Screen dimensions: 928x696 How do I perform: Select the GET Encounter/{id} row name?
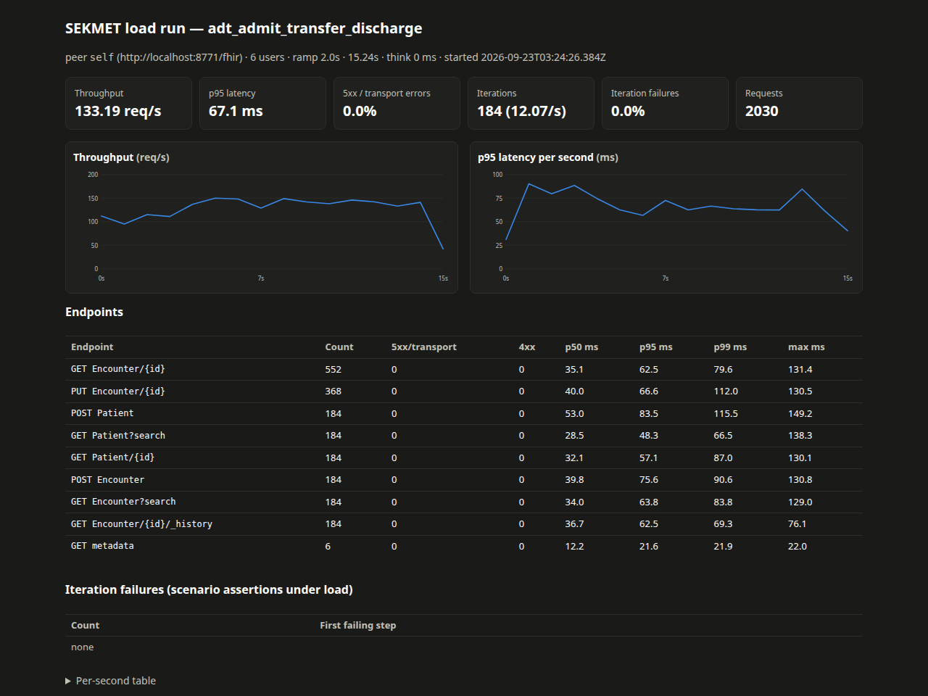coord(118,369)
